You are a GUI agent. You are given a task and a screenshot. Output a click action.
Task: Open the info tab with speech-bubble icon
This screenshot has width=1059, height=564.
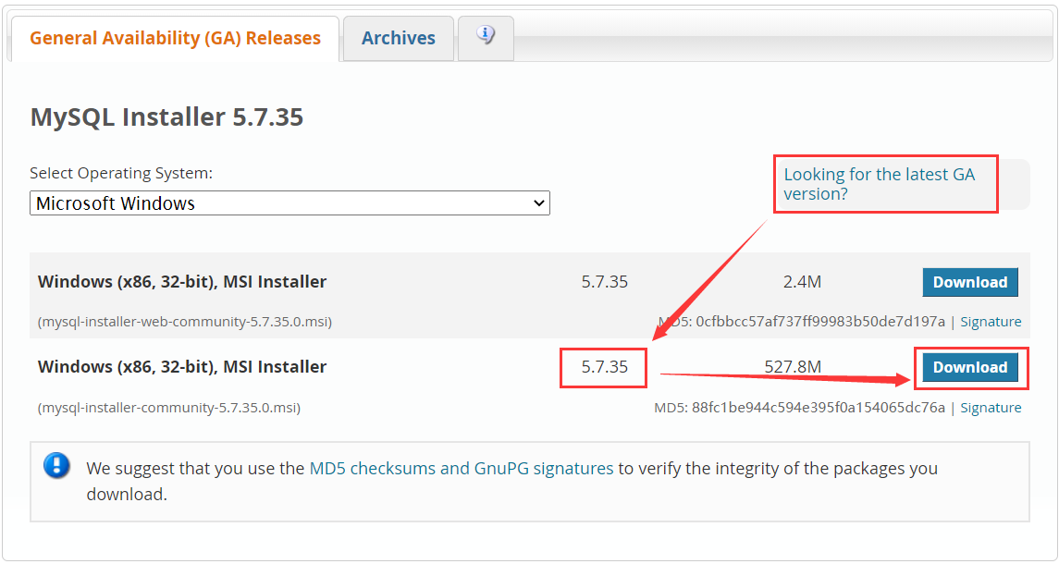click(486, 37)
